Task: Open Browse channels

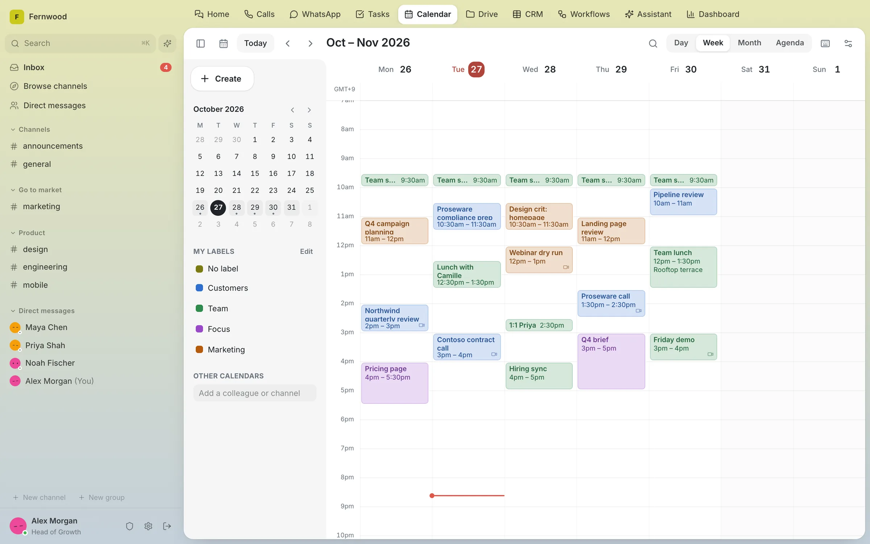Action: (x=91, y=86)
